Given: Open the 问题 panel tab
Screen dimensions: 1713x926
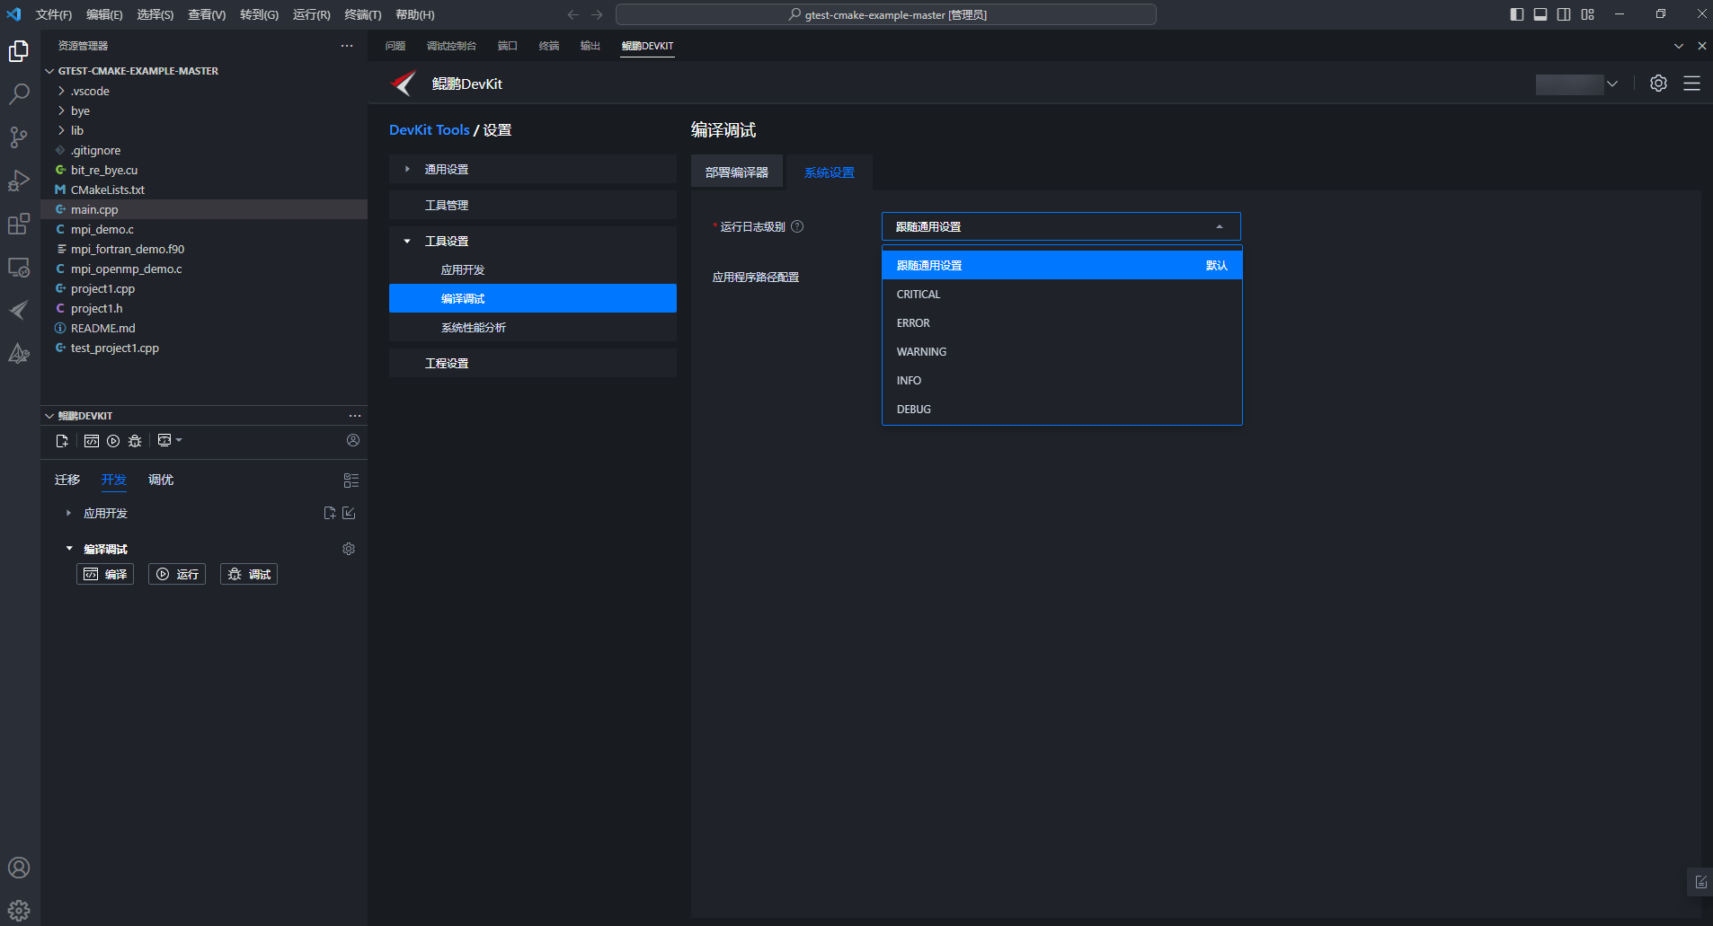Looking at the screenshot, I should click(395, 46).
